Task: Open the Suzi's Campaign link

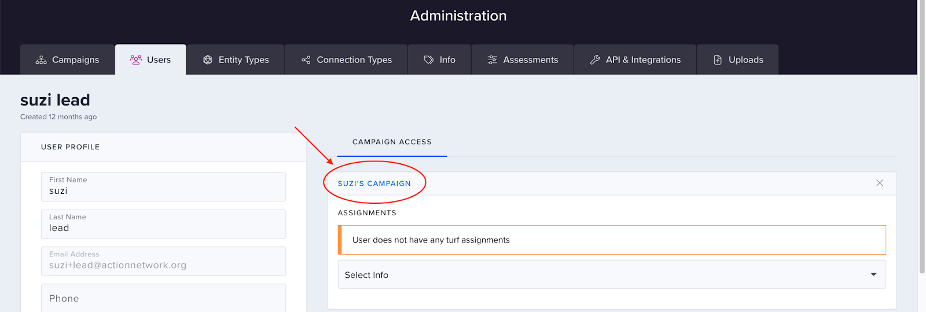Action: click(374, 183)
